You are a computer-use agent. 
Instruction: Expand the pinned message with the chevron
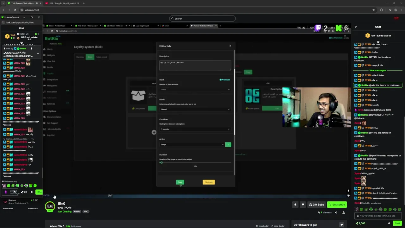point(38,54)
